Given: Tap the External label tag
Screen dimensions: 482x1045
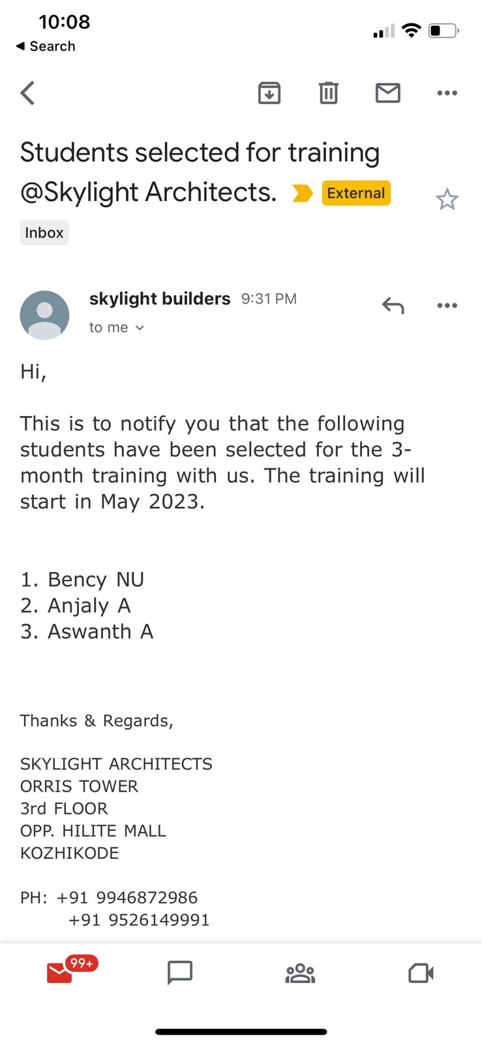Looking at the screenshot, I should coord(356,193).
